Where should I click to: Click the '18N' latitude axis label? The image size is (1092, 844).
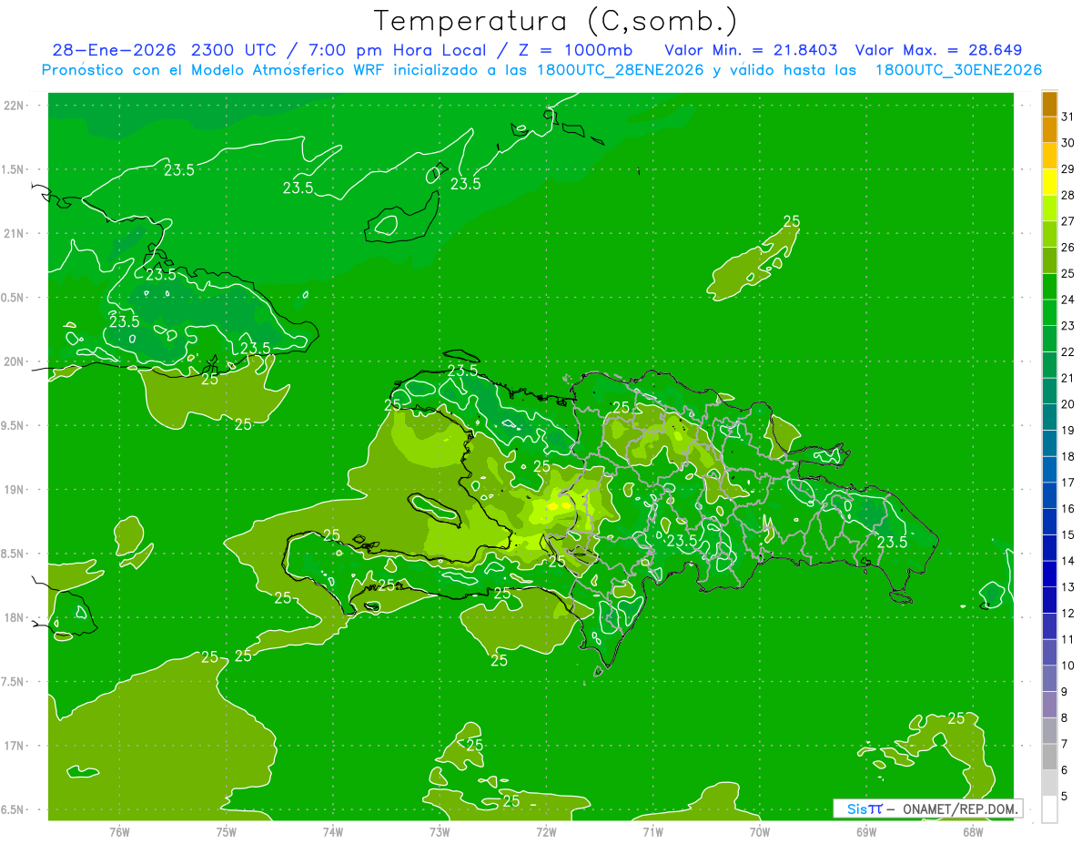point(15,617)
